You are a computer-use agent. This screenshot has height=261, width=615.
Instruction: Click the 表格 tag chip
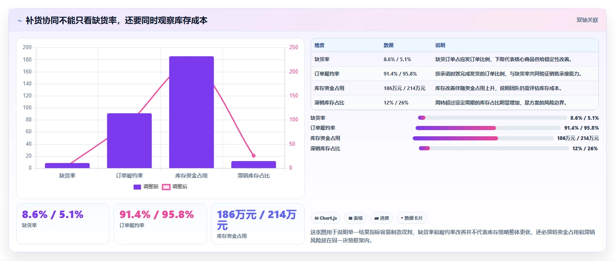356,218
